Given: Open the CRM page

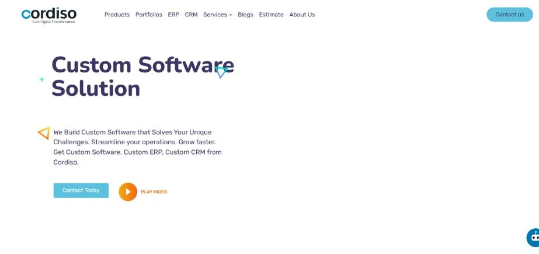Looking at the screenshot, I should [191, 15].
